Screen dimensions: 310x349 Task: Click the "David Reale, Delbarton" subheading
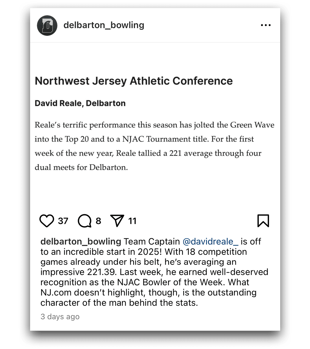(x=80, y=103)
